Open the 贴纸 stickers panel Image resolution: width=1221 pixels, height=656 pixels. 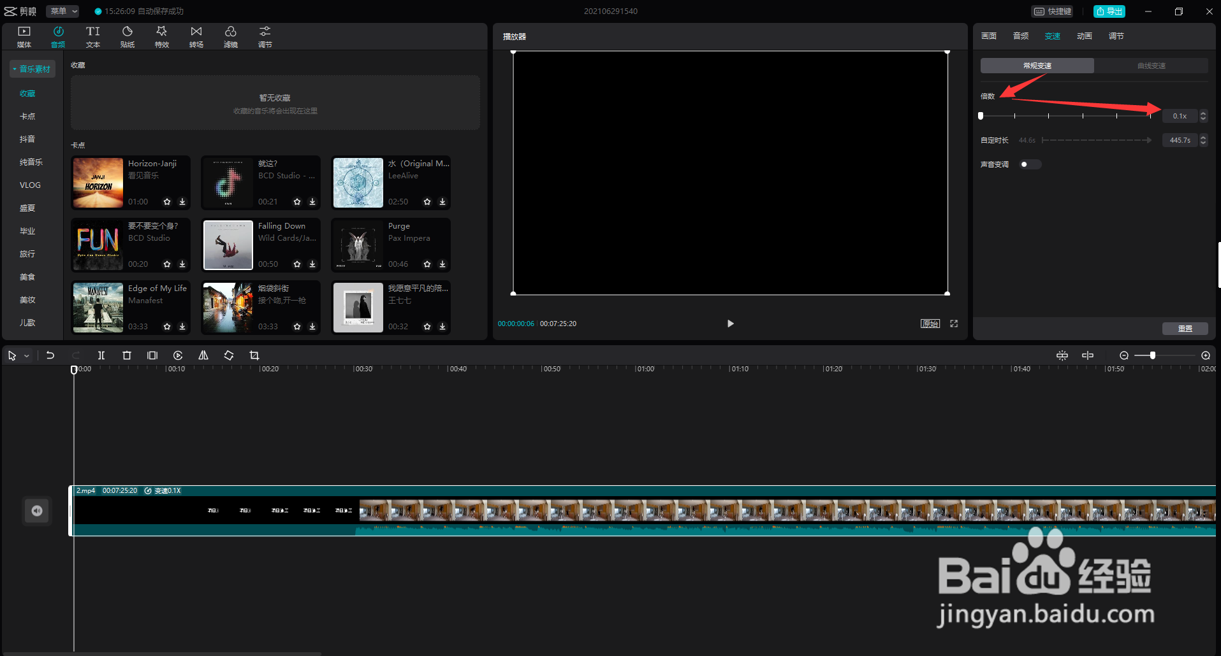tap(128, 37)
